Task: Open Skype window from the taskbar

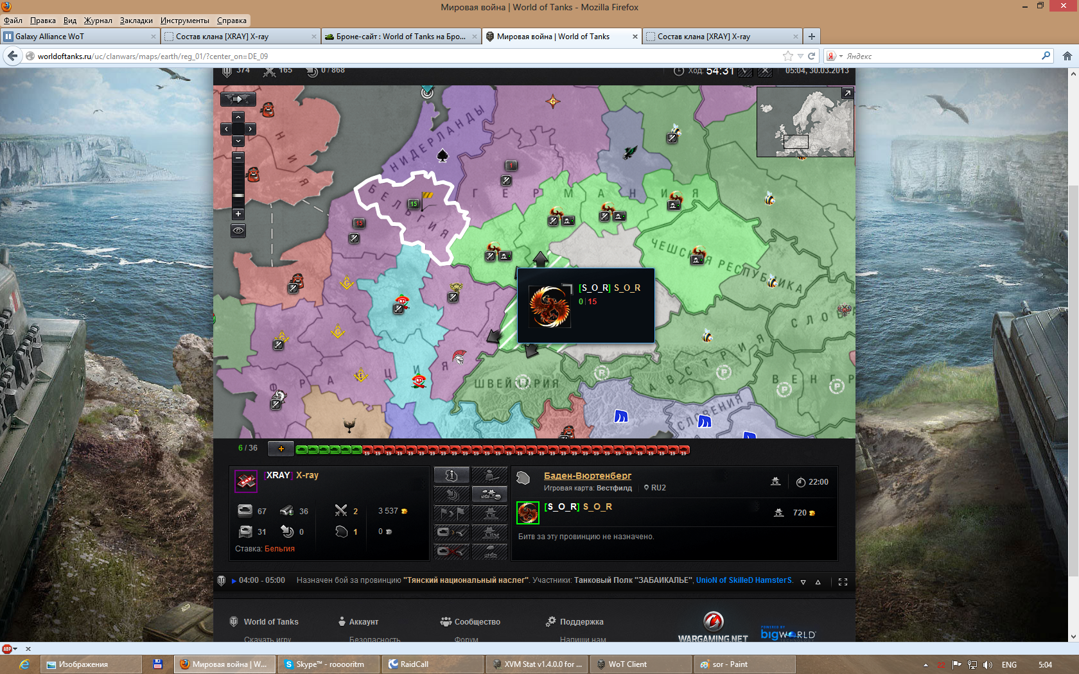Action: pos(329,664)
